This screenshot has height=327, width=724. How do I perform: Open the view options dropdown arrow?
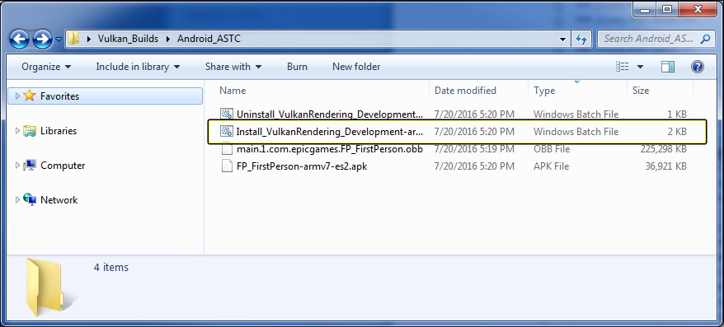[640, 67]
